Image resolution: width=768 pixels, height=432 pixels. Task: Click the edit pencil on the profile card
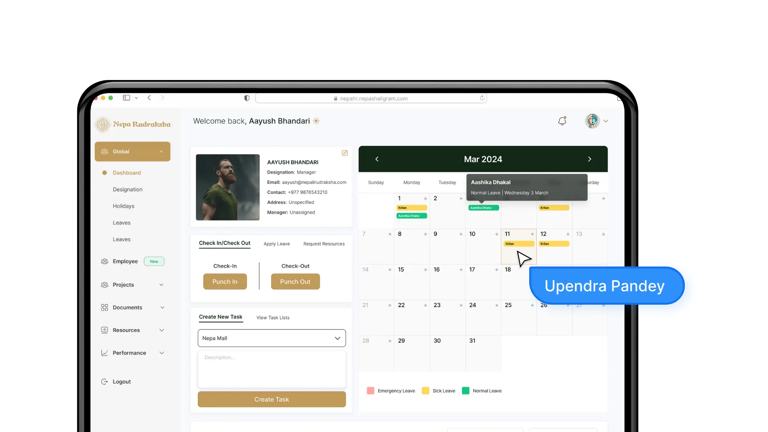click(344, 153)
